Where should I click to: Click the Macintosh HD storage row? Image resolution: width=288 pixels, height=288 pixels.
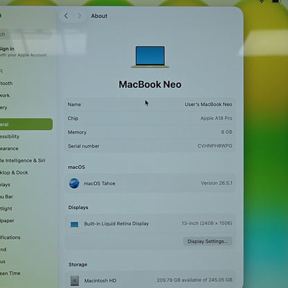click(x=150, y=280)
